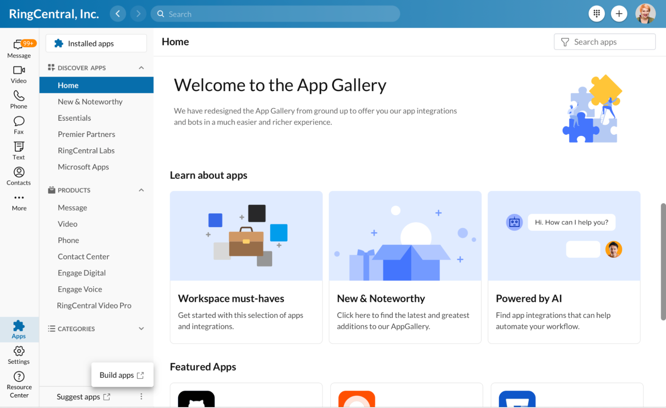Click the More icon in sidebar
The height and width of the screenshot is (408, 666).
[x=19, y=198]
